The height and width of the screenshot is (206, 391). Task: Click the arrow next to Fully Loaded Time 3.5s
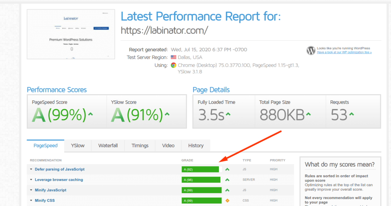tap(228, 114)
